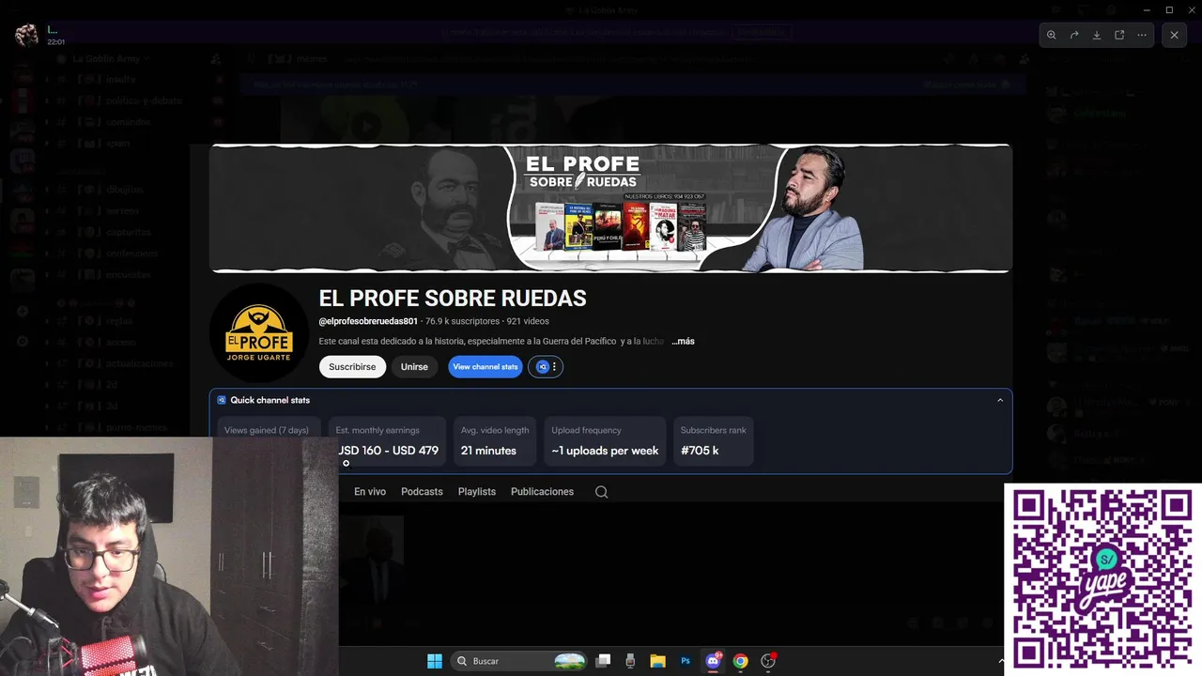Expand channel description with ...más
The width and height of the screenshot is (1202, 676).
point(683,342)
